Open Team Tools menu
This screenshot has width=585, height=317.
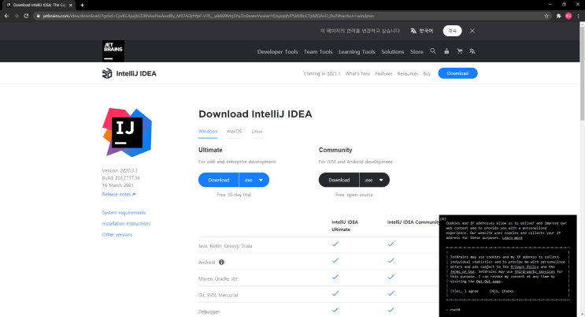(x=318, y=51)
